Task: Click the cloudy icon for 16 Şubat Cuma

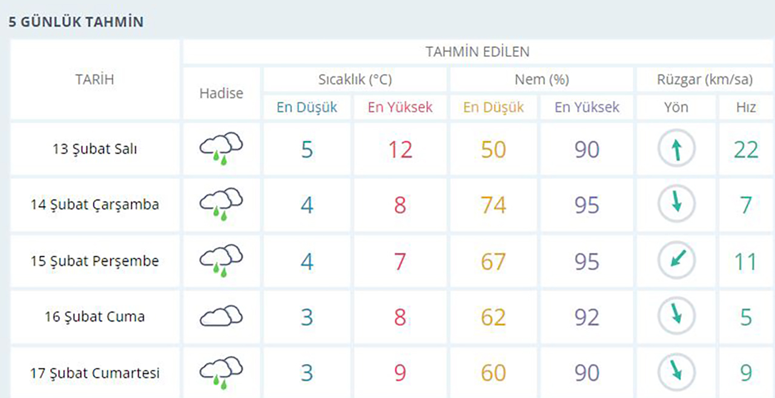Action: (221, 316)
